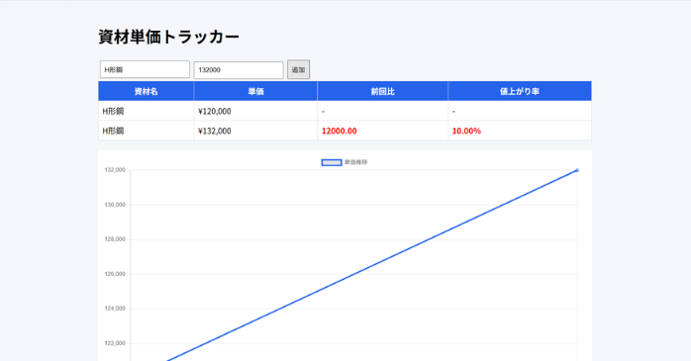Select the 値上がり率 column header
Screen dimensions: 691x361
click(520, 91)
